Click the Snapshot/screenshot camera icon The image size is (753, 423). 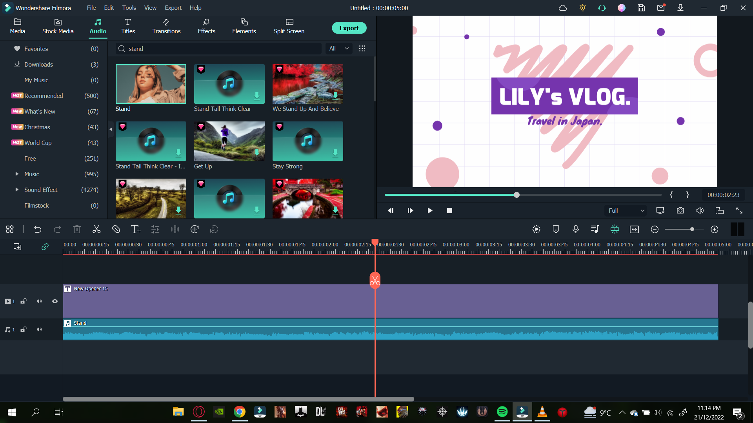(x=680, y=210)
